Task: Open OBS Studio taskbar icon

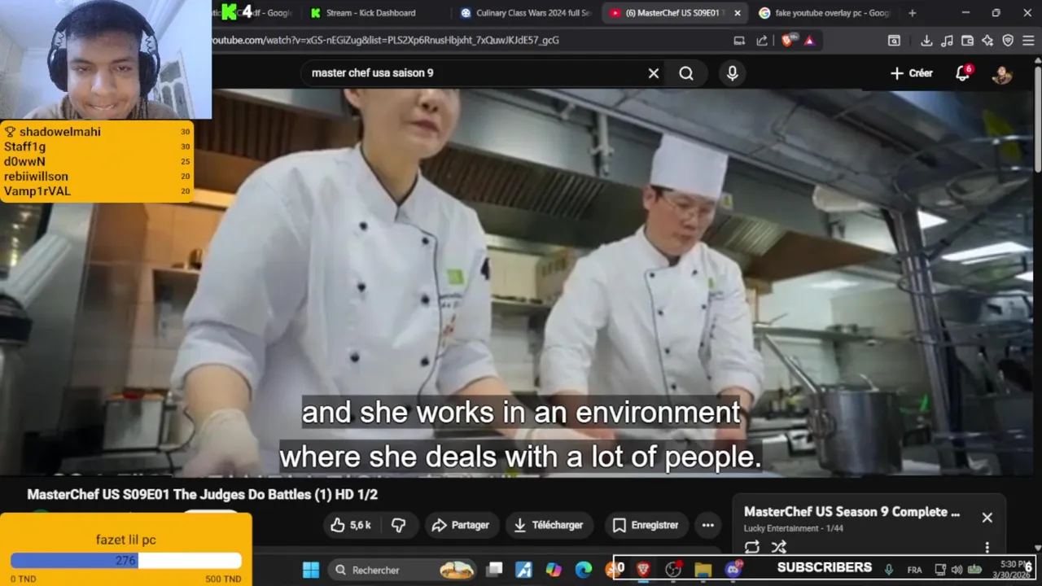Action: (x=672, y=570)
